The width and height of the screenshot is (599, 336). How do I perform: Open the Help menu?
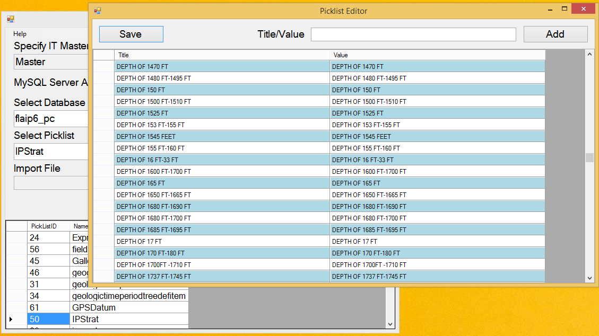coord(20,34)
